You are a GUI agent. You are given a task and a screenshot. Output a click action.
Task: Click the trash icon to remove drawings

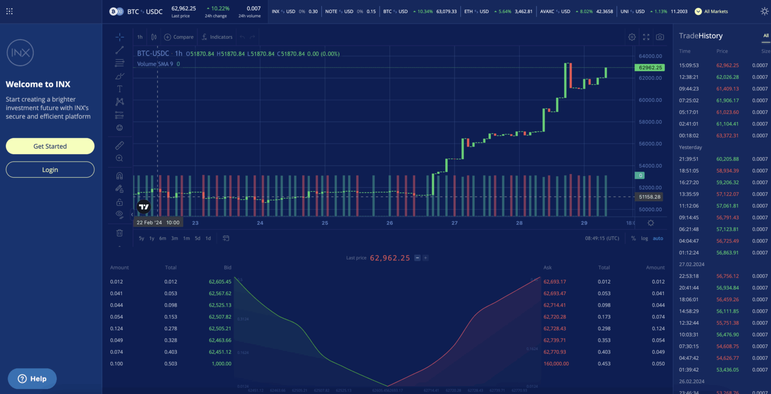[119, 233]
